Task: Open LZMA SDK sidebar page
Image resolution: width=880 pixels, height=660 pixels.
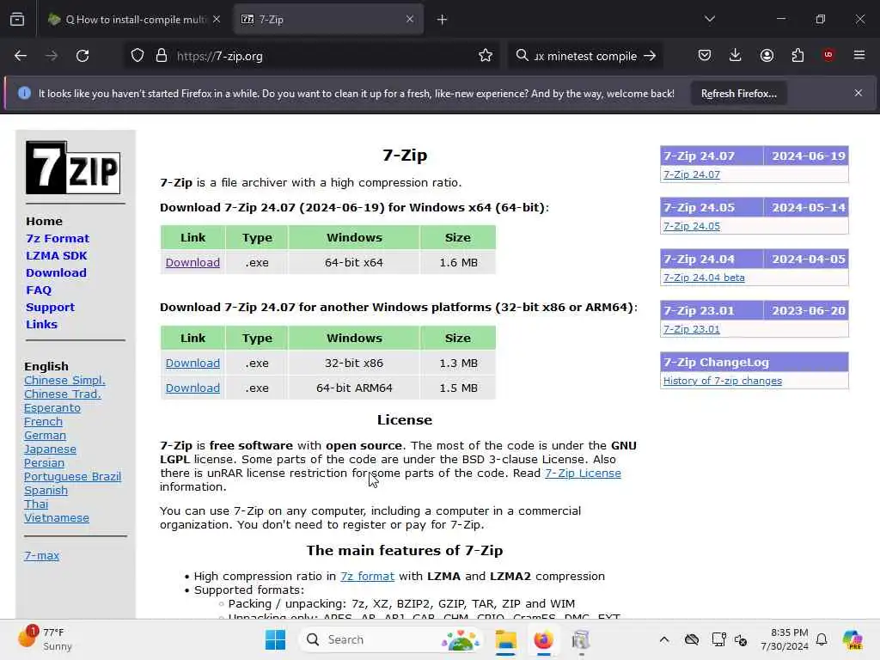Action: click(x=56, y=256)
